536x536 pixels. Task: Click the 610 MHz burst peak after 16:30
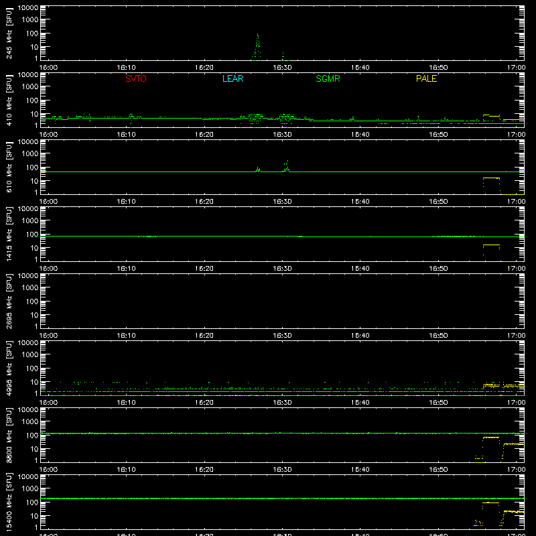[x=287, y=161]
